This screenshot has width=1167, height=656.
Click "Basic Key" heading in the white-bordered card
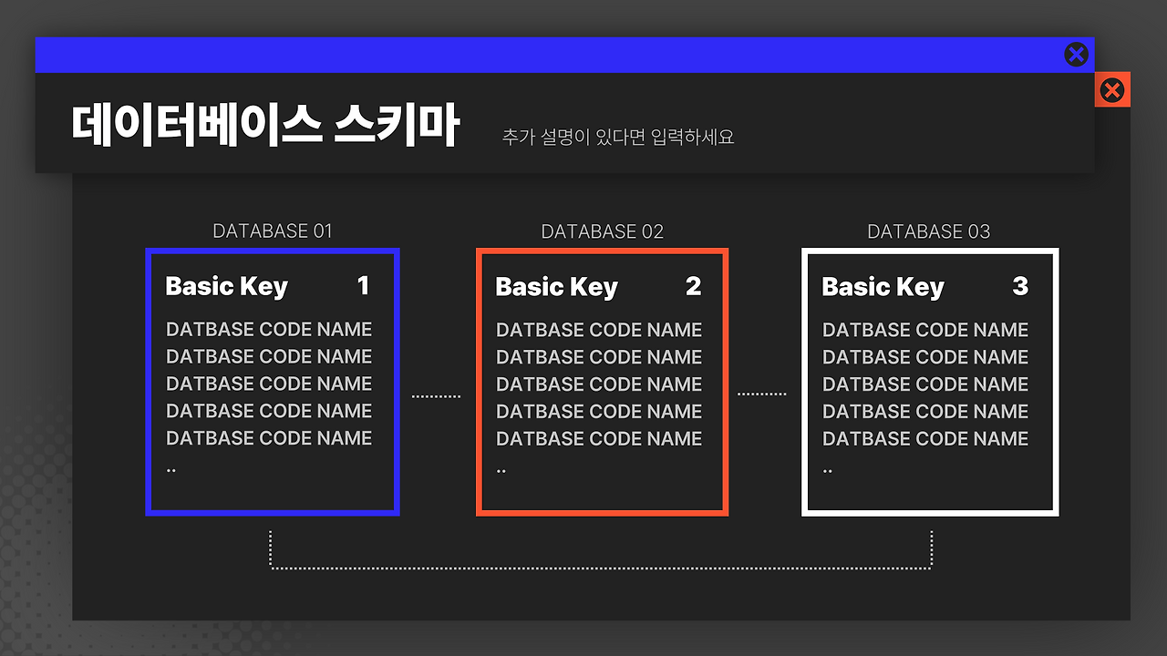(883, 288)
